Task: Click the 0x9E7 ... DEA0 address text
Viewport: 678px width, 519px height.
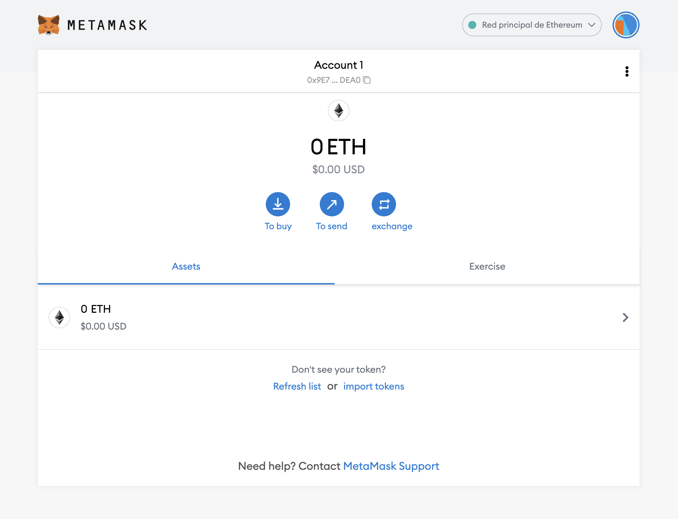Action: coord(334,80)
